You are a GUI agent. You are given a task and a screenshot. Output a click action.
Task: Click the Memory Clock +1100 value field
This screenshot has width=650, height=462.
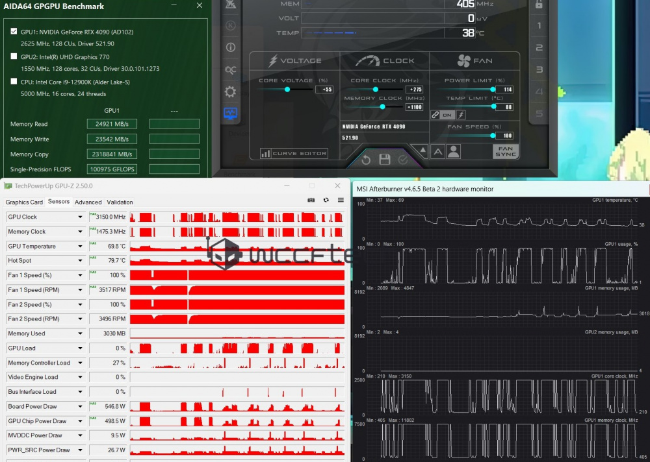coord(414,107)
